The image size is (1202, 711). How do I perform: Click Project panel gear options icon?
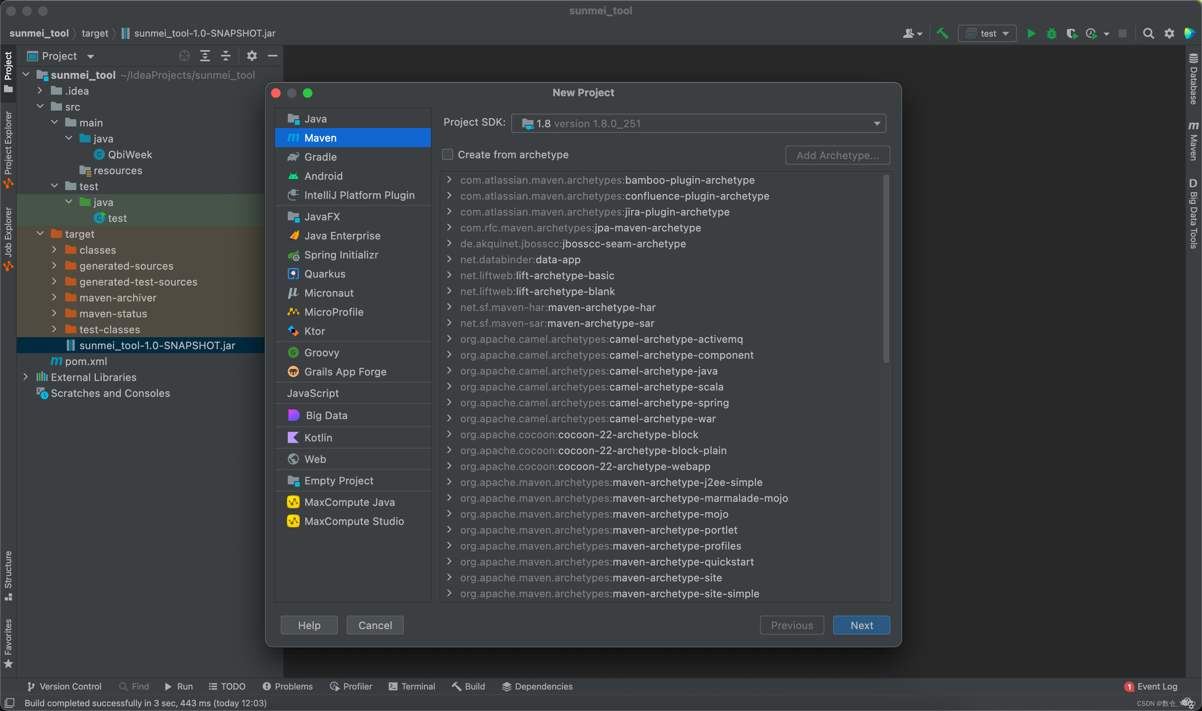click(252, 56)
